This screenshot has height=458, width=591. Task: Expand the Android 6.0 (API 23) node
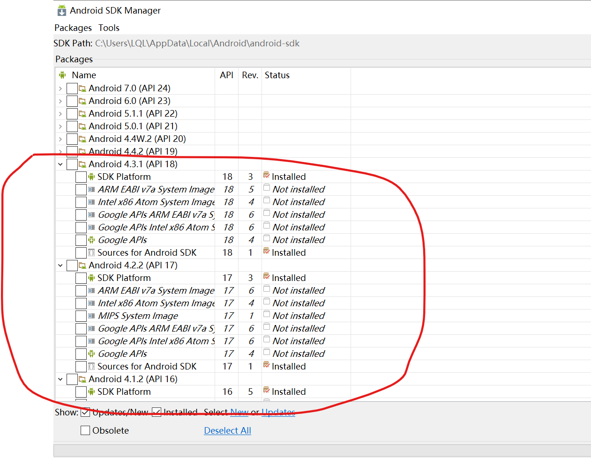click(60, 101)
